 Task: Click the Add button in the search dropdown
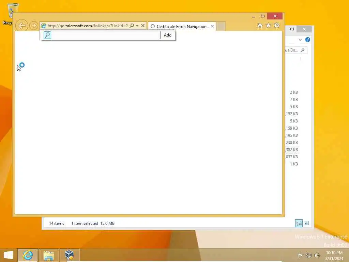[168, 35]
